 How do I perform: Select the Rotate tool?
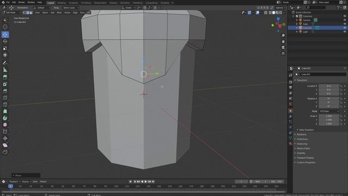[5, 41]
